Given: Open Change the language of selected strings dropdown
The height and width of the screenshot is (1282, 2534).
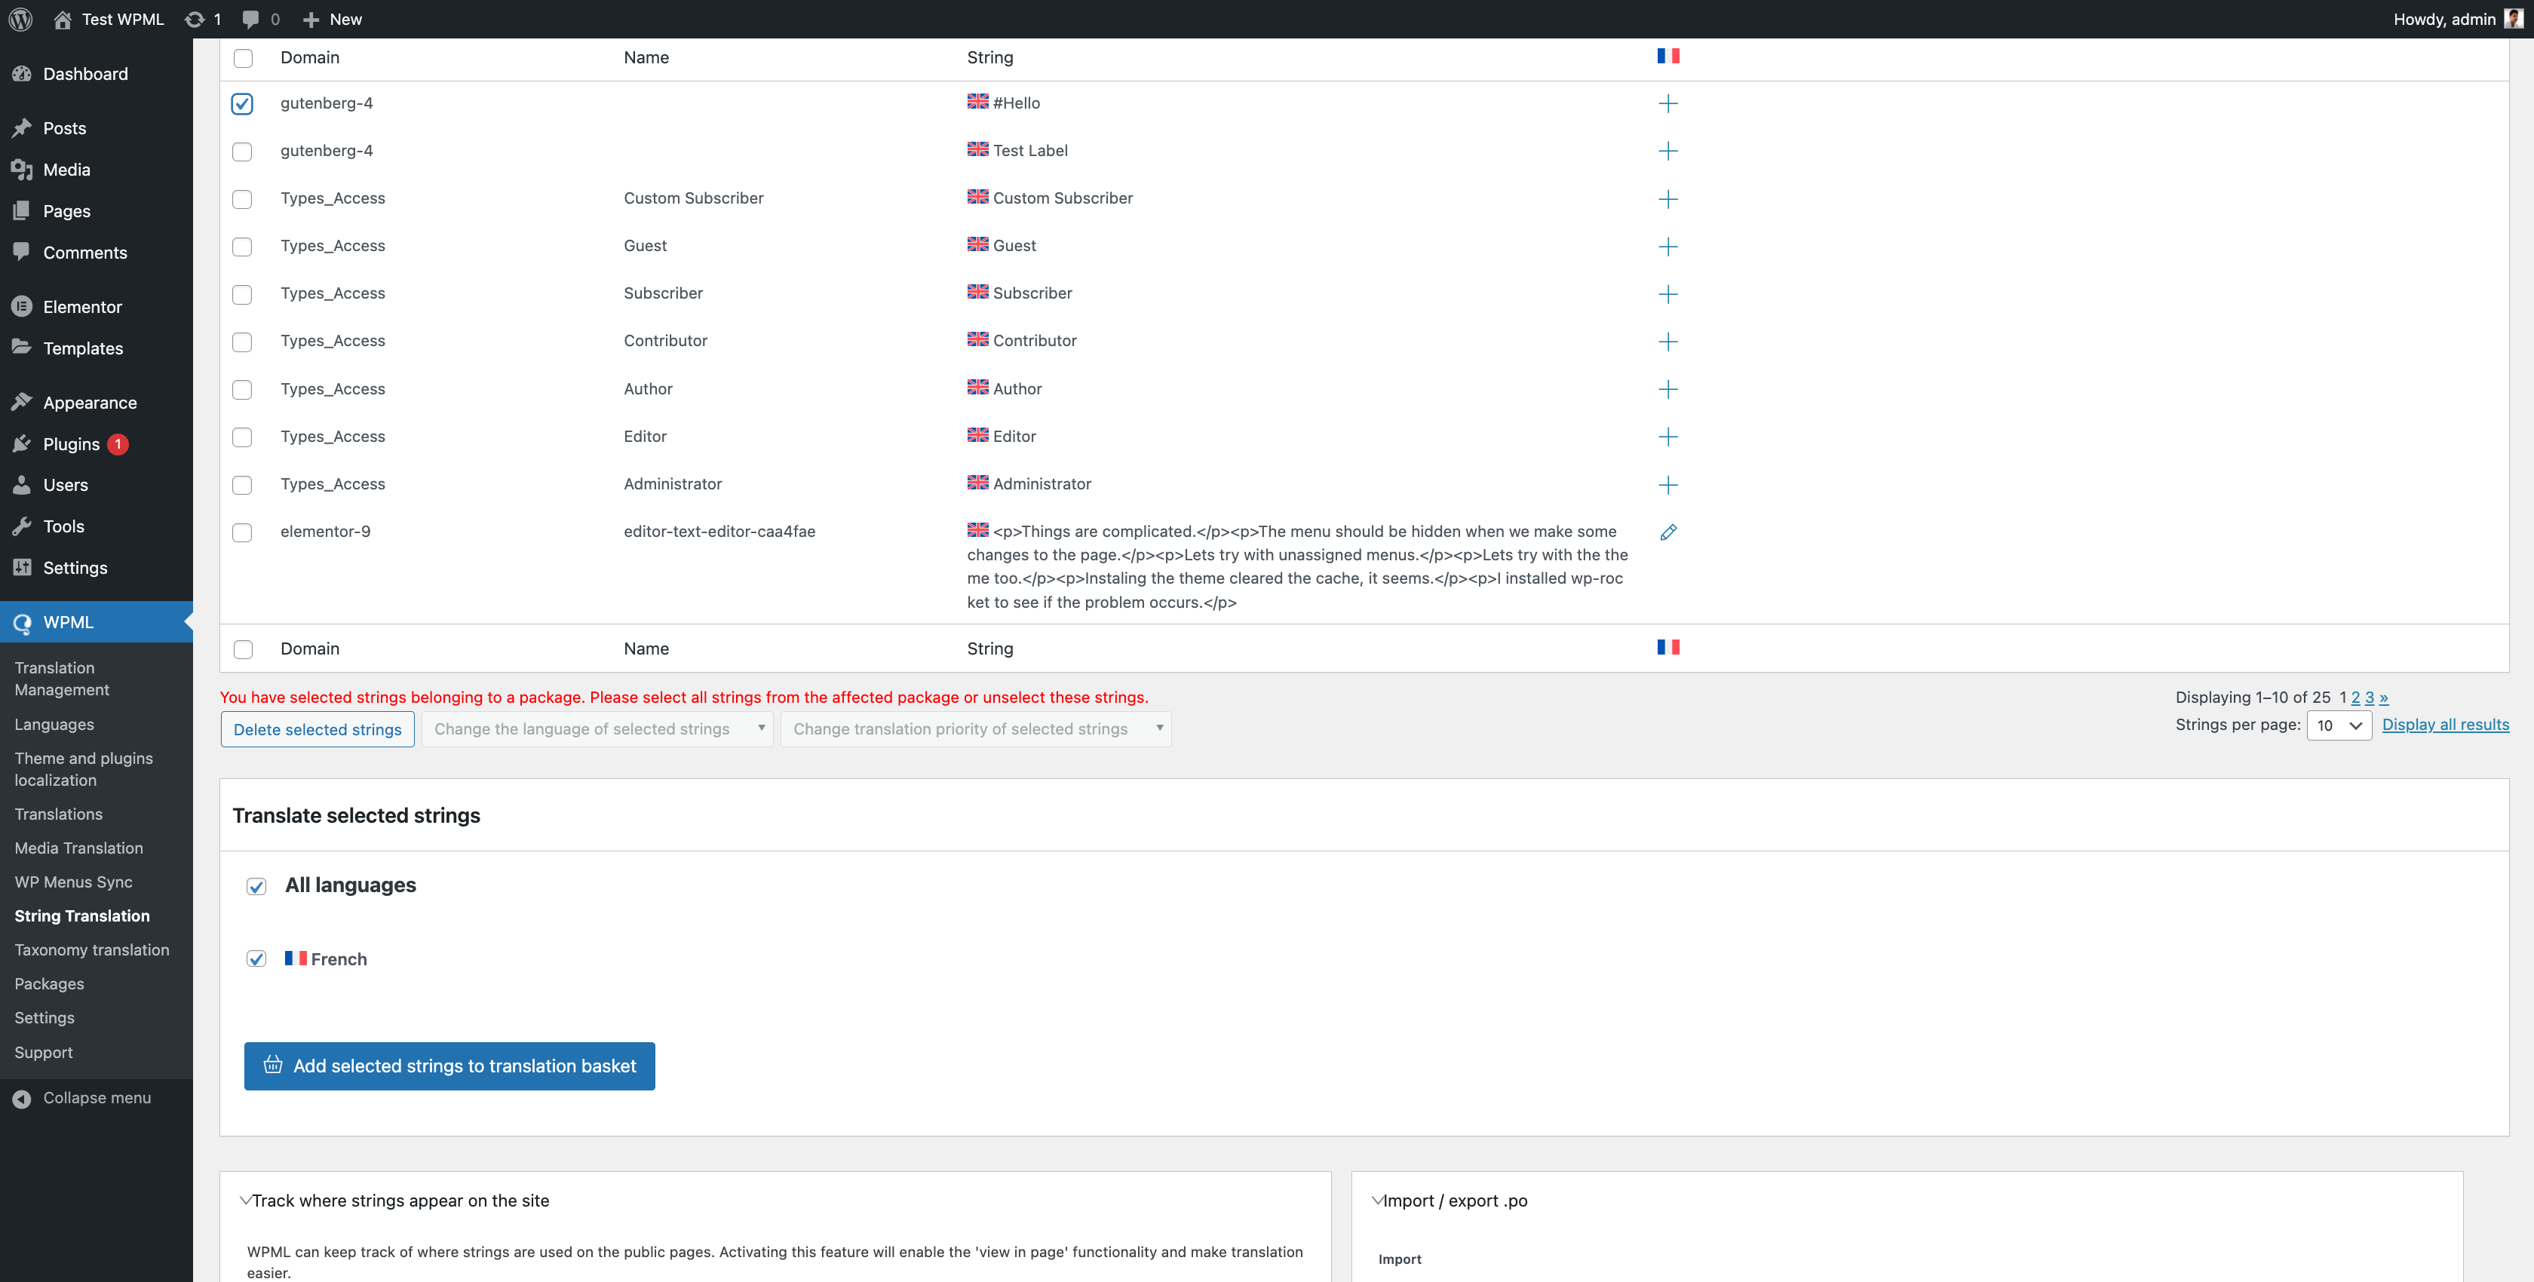Looking at the screenshot, I should click(597, 729).
